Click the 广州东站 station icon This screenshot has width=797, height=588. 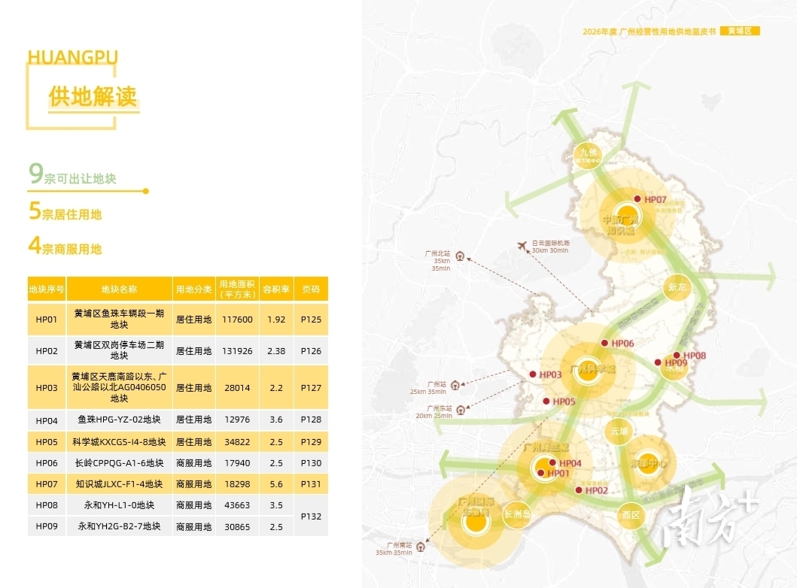pos(461,410)
